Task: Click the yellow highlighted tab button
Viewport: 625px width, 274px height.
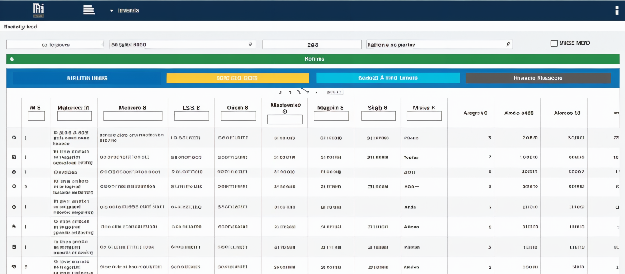Action: pos(237,78)
